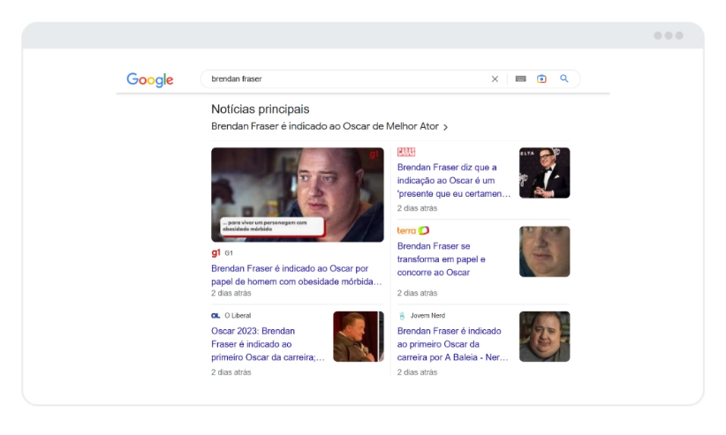726x435 pixels.
Task: Click the large G1 video thumbnail
Action: [x=297, y=194]
